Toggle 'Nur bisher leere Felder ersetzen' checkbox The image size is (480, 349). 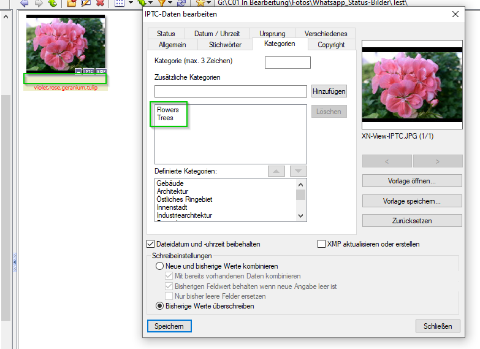169,296
